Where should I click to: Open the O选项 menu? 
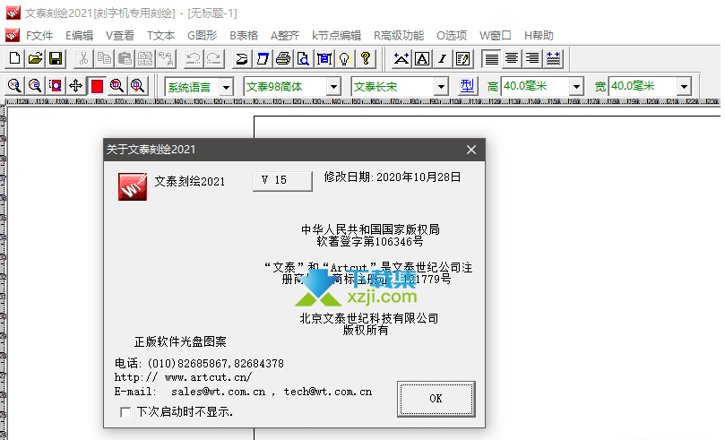click(452, 36)
